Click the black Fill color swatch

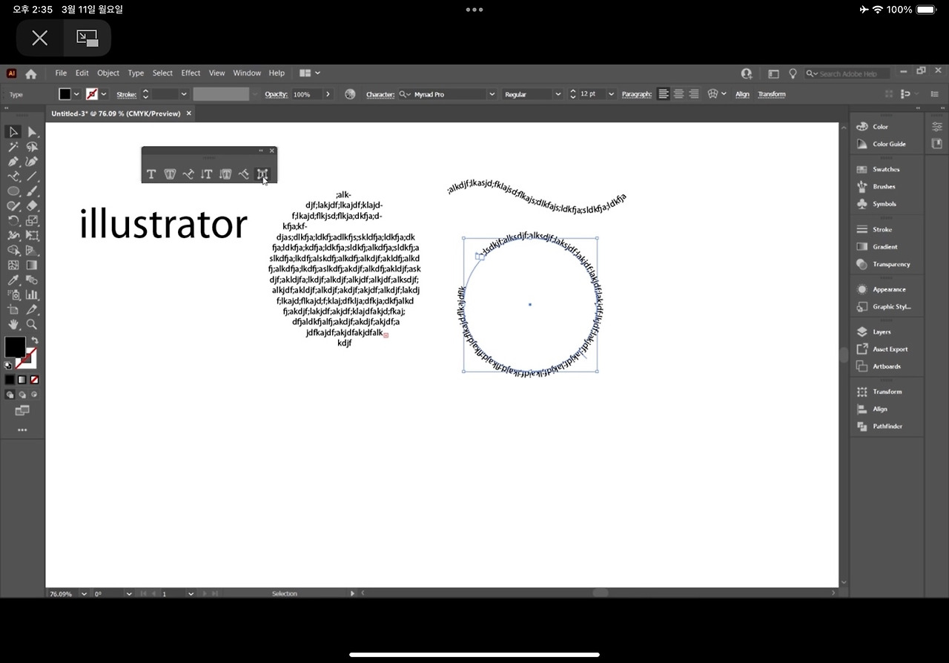tap(15, 347)
